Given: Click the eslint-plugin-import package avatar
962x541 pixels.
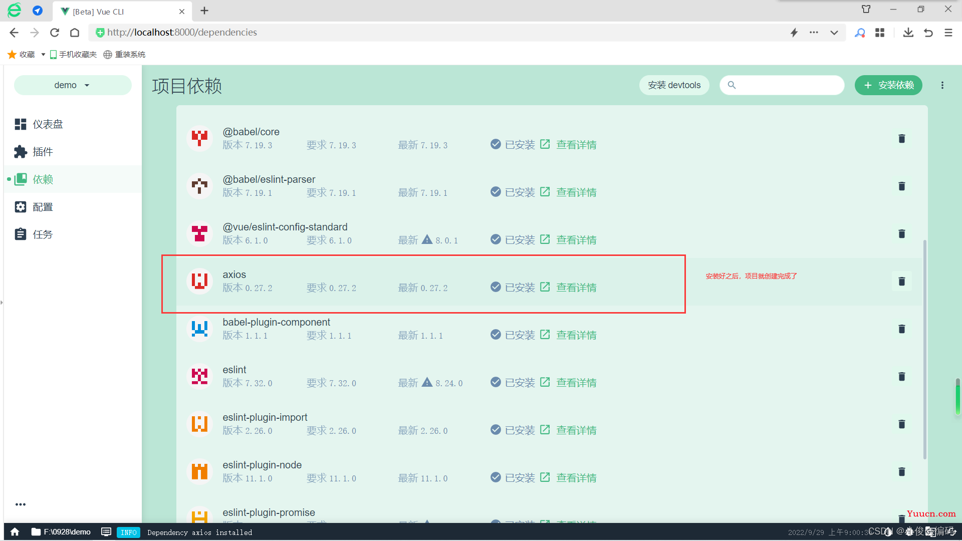Looking at the screenshot, I should (x=199, y=424).
